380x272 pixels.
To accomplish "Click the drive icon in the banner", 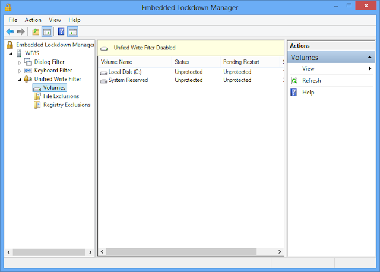I will coord(104,49).
